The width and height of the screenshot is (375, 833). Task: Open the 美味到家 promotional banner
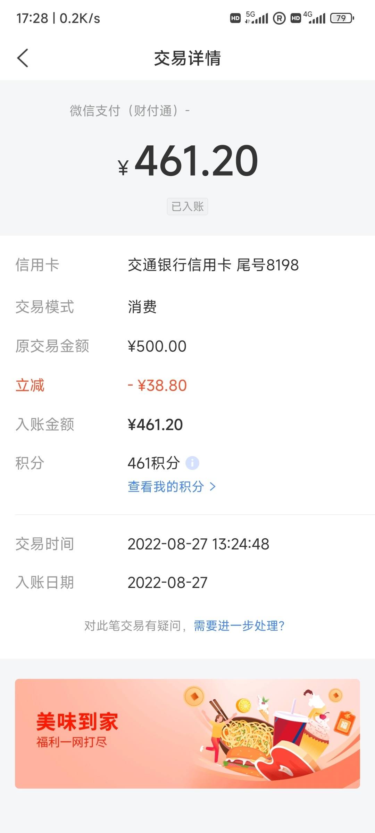click(187, 734)
